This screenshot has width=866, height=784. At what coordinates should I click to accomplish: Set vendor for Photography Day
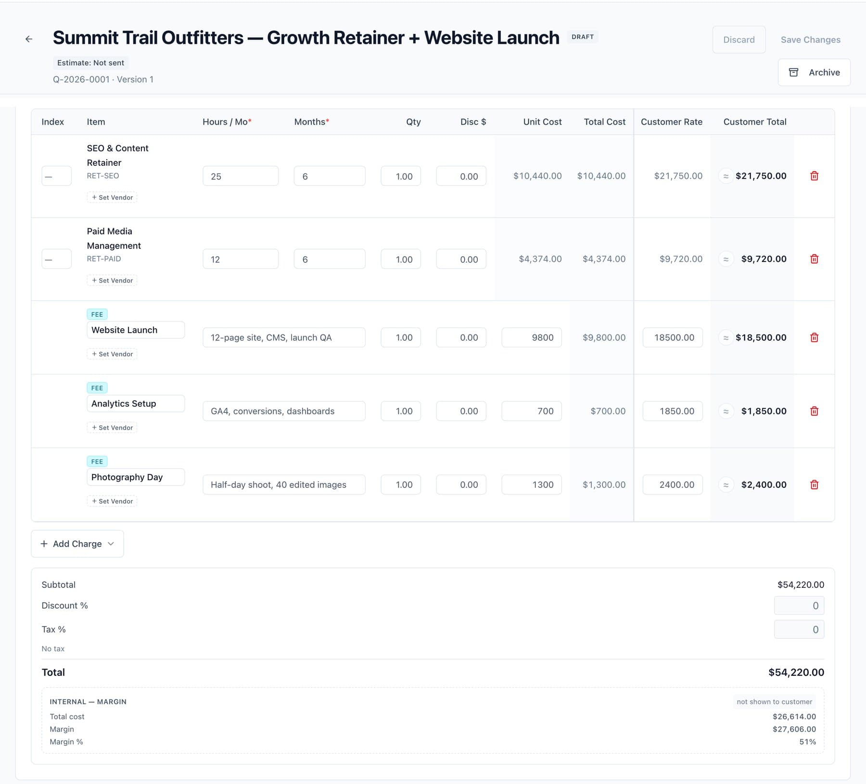(112, 501)
